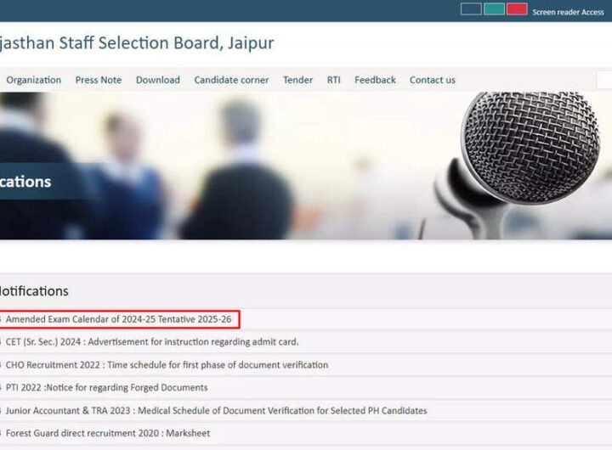The width and height of the screenshot is (612, 450).
Task: Open the Contact us page
Action: coord(433,80)
